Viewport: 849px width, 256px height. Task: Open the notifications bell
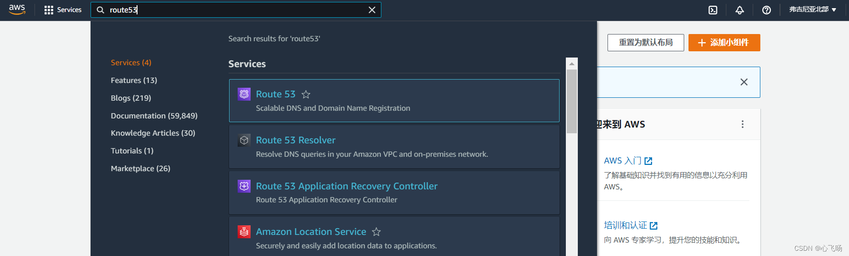pos(740,10)
